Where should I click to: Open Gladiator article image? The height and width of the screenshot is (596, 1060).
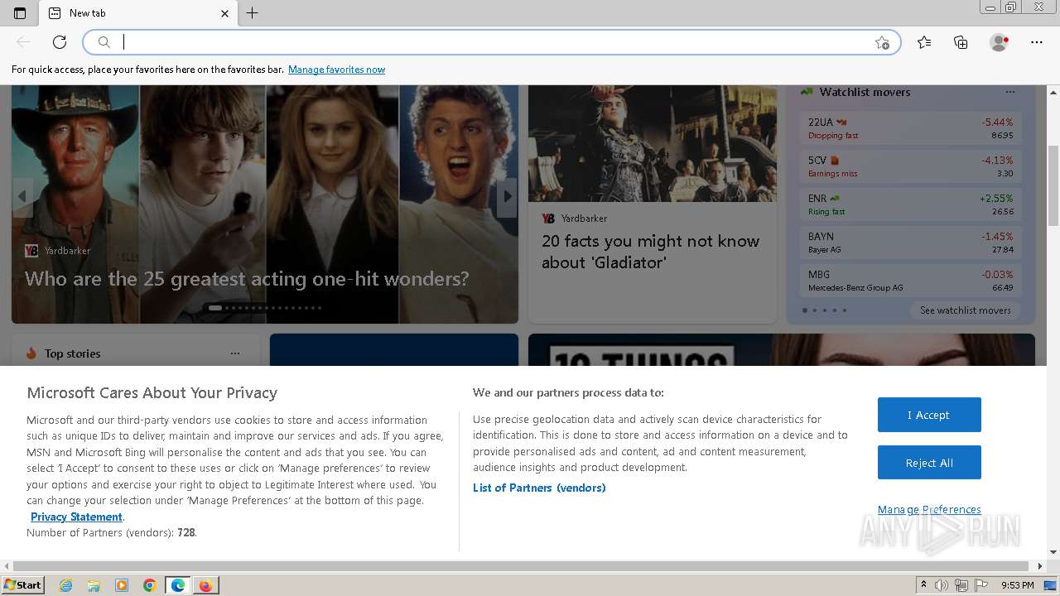coord(653,143)
